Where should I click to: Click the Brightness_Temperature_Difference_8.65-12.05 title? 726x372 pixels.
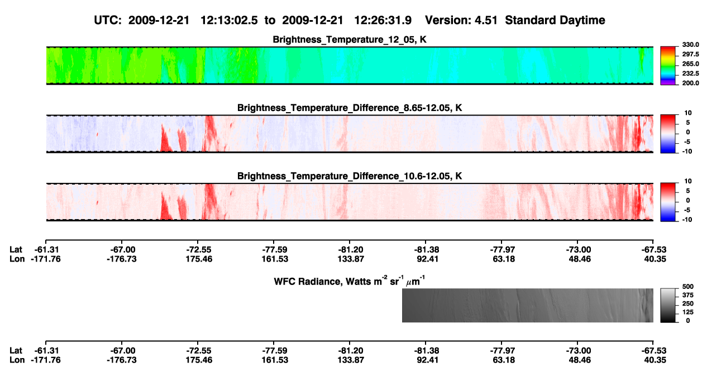pyautogui.click(x=350, y=108)
